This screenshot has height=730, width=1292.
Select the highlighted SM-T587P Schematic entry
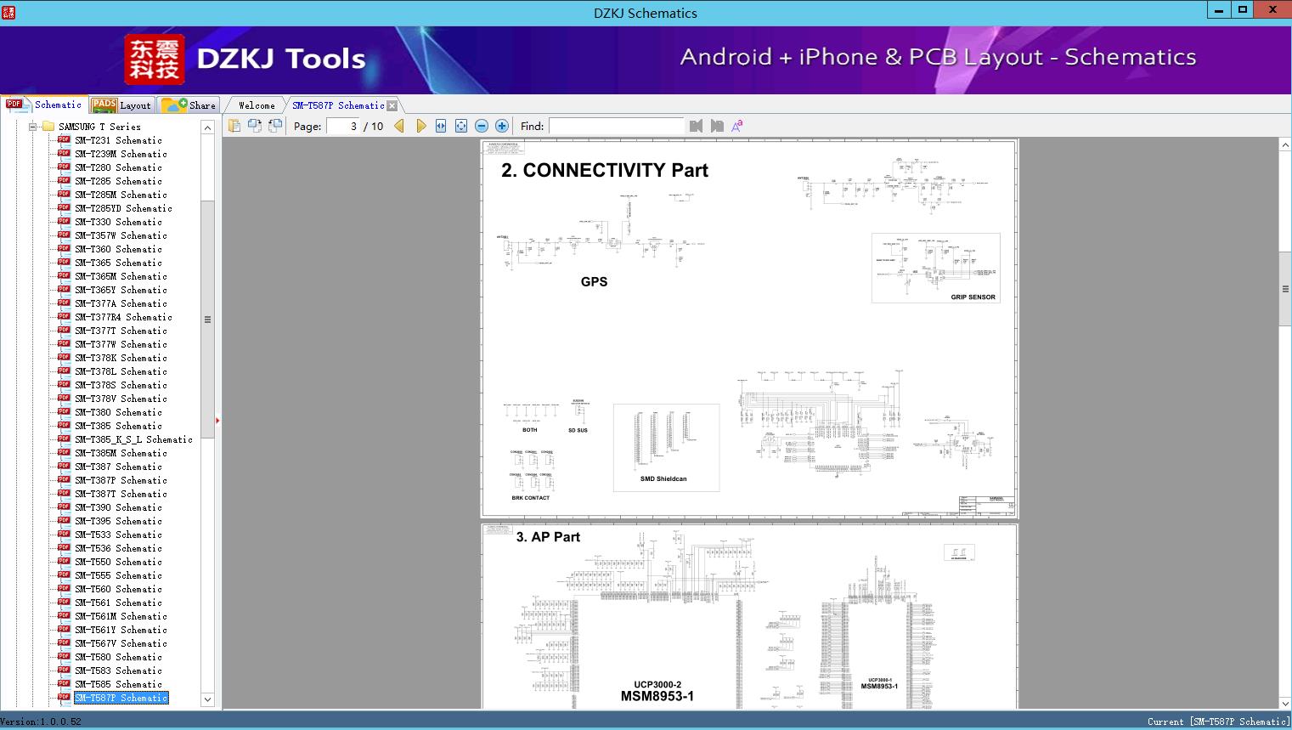(121, 698)
